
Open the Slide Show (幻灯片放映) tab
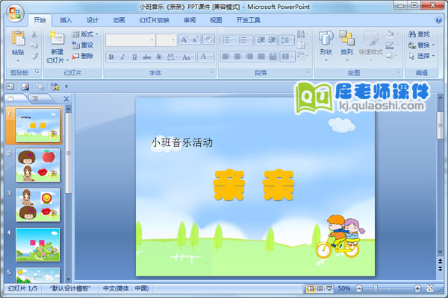(155, 20)
